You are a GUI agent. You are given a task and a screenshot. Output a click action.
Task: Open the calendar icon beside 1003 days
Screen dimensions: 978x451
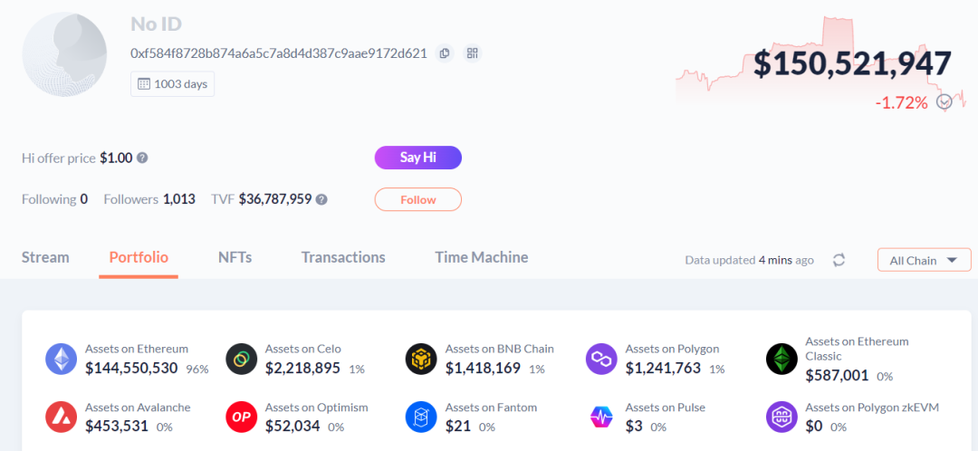point(143,84)
